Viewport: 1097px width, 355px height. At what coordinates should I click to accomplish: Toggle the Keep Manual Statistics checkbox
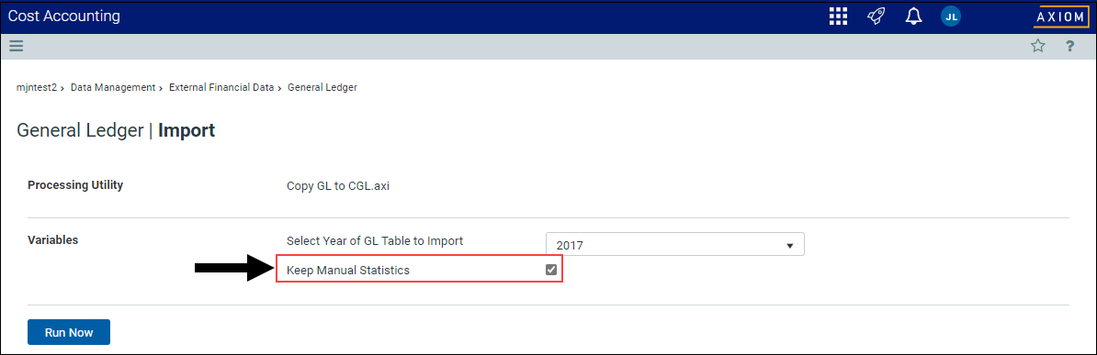551,270
